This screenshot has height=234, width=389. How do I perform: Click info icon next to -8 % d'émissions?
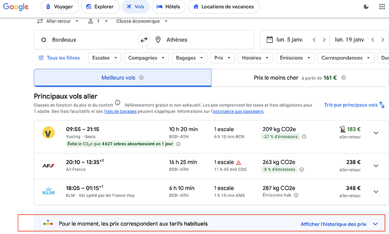click(302, 170)
